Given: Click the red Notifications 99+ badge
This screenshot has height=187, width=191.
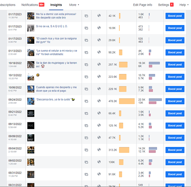Looking at the screenshot, I should pos(41,5).
